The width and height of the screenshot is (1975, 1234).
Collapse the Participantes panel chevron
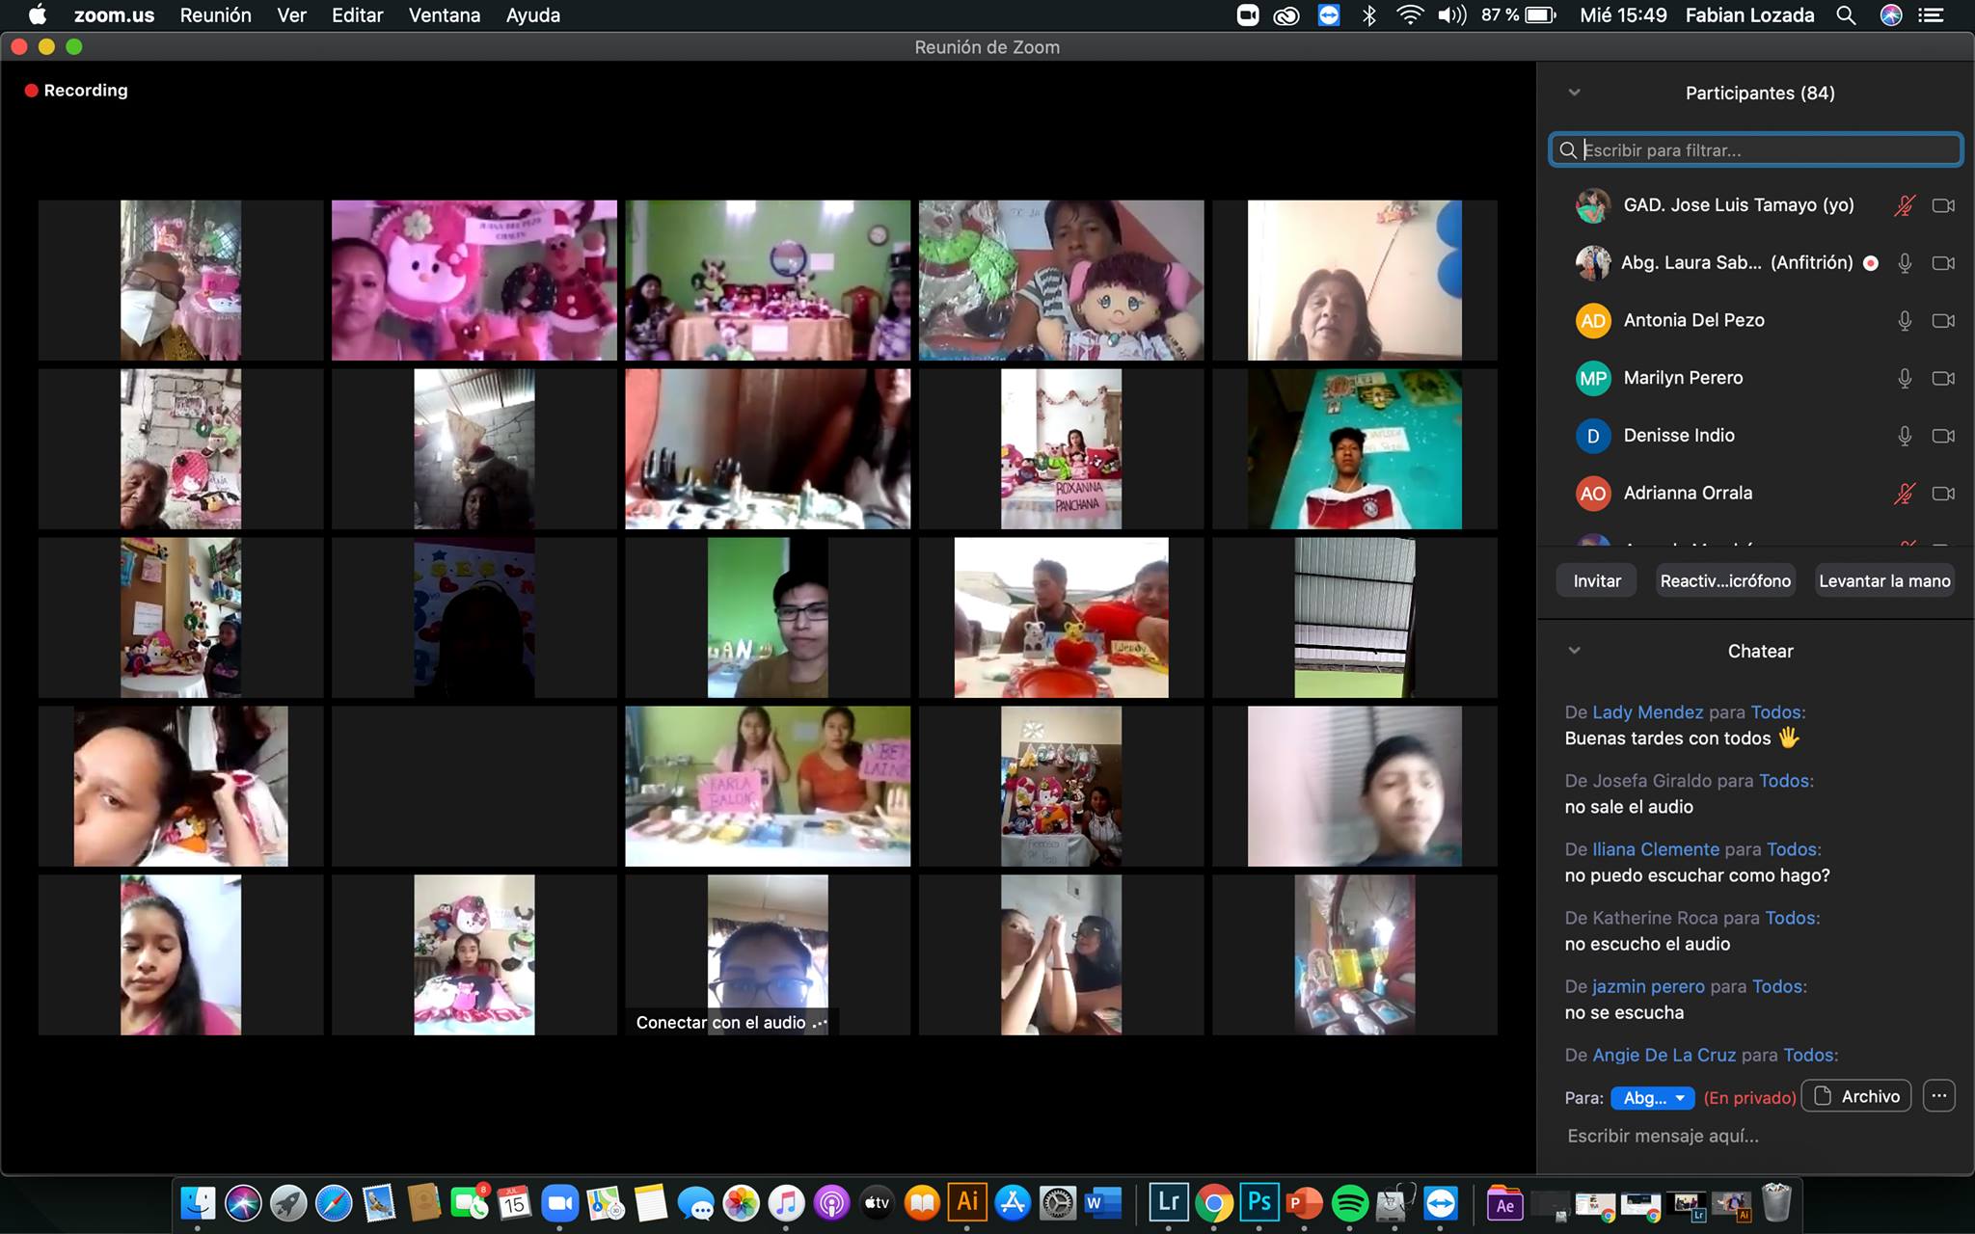pos(1575,93)
